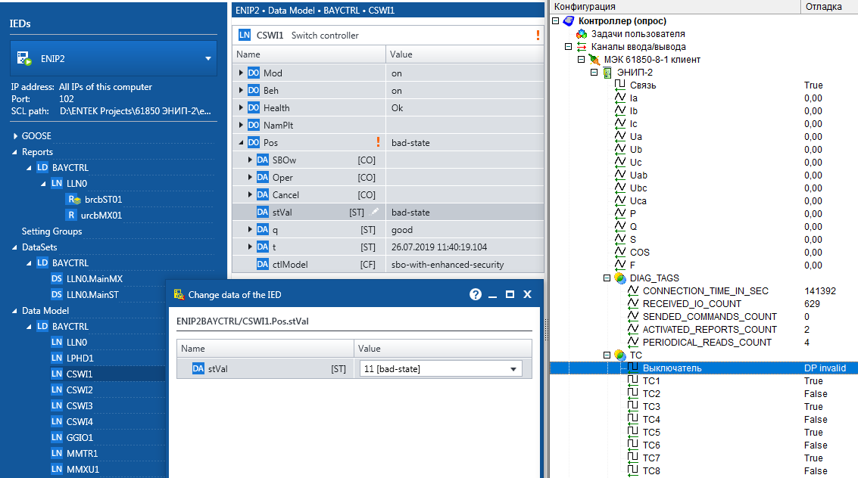858x478 pixels.
Task: Click the brcbST01 buffered report icon
Action: click(x=73, y=200)
